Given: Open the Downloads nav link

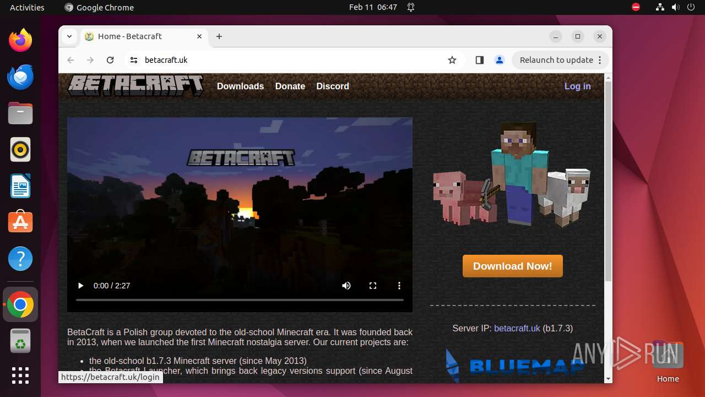Looking at the screenshot, I should [x=240, y=86].
